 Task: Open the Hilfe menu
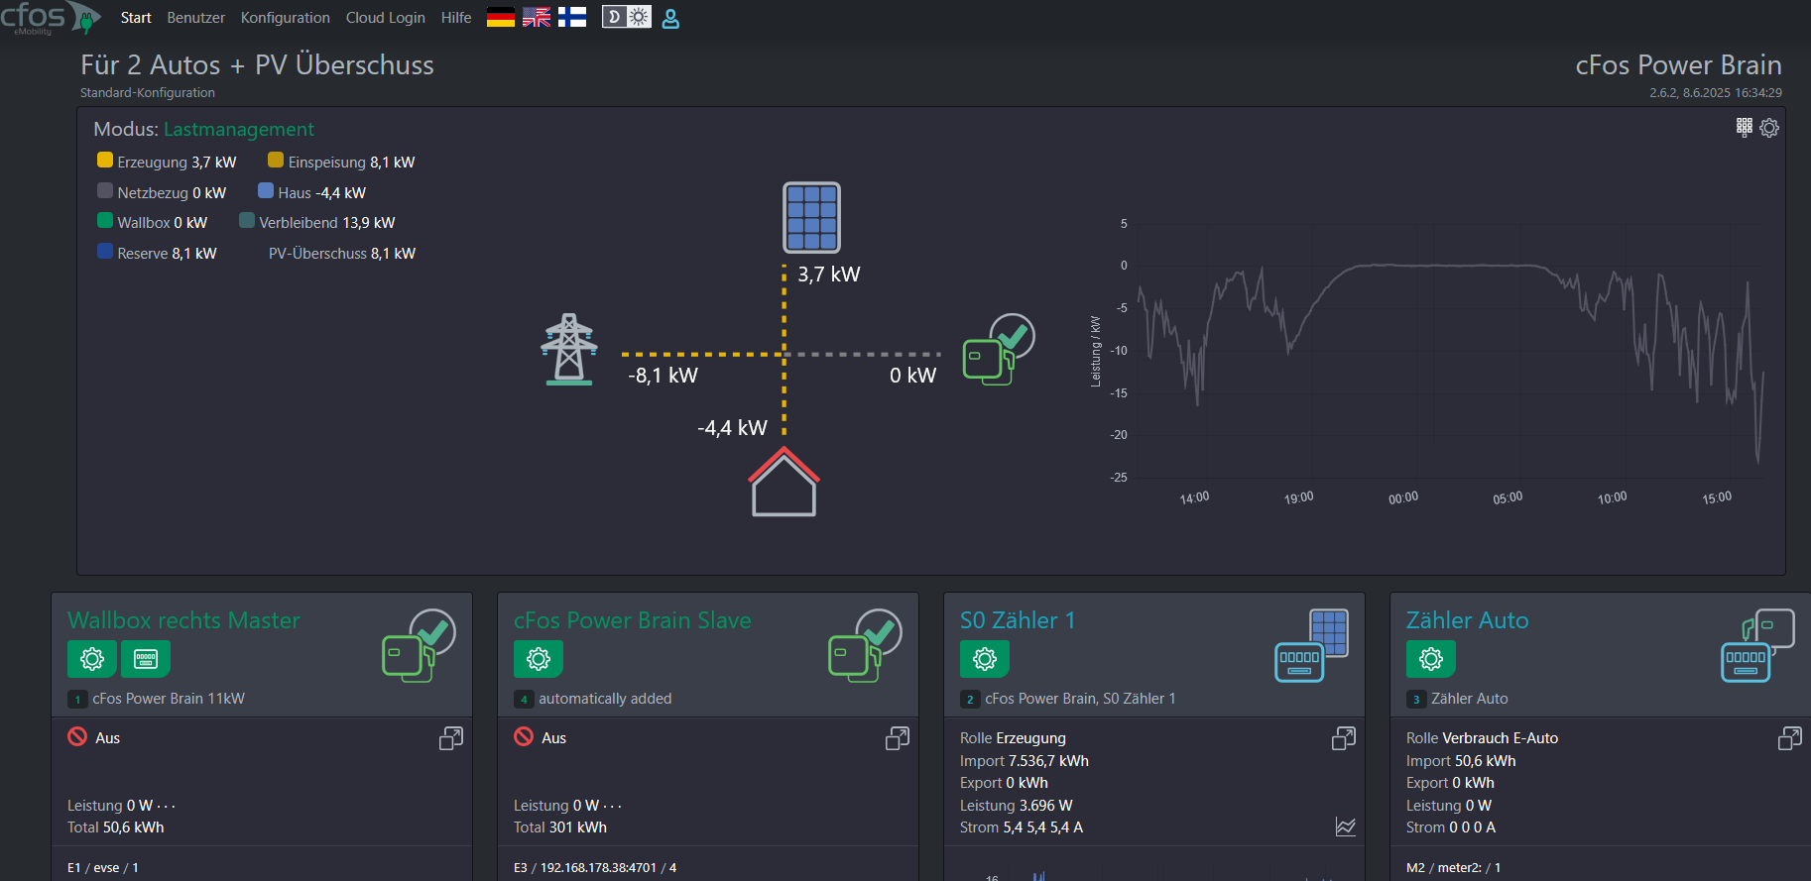tap(456, 18)
